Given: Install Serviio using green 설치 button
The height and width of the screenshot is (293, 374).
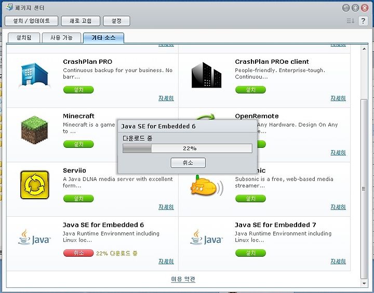Looking at the screenshot, I should coord(78,199).
